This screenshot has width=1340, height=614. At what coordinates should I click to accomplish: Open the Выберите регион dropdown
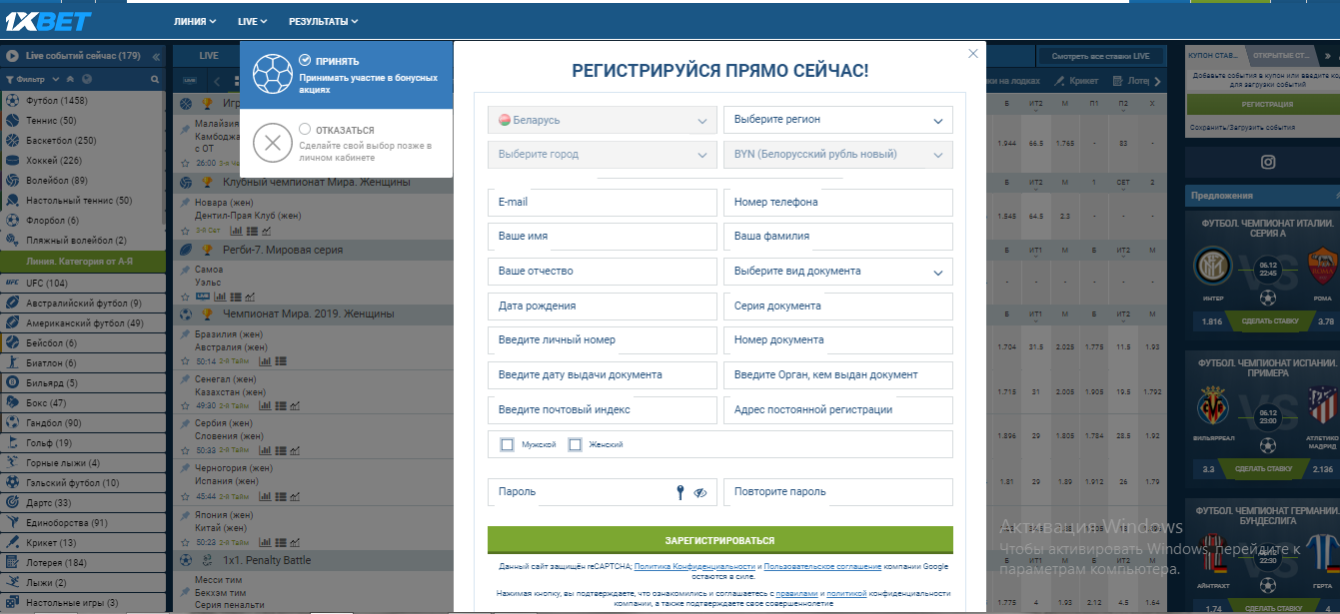coord(837,120)
